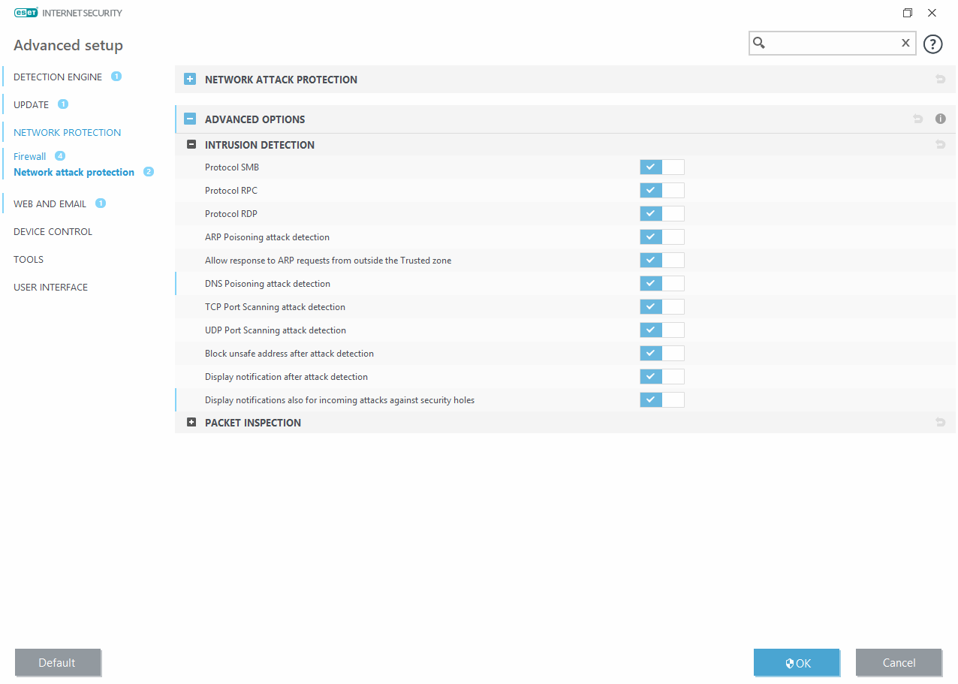Disable the Protocol SMB toggle
Viewport: 958px width, 684px height.
pos(661,167)
